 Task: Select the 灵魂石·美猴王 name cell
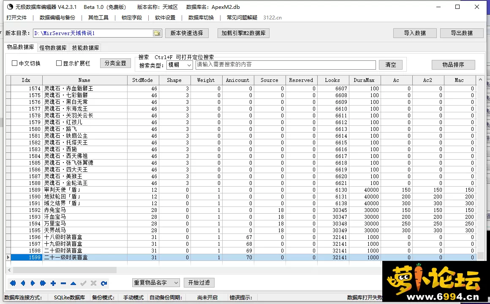[x=84, y=176]
